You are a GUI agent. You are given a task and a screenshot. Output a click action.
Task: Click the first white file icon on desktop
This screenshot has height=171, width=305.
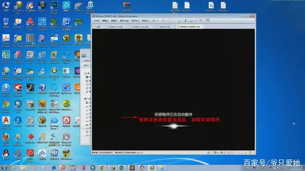(175, 7)
